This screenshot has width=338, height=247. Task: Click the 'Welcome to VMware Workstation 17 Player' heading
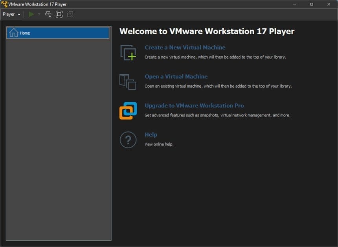(x=207, y=31)
